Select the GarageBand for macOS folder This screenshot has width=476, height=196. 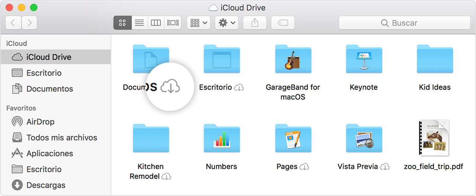[x=293, y=59]
